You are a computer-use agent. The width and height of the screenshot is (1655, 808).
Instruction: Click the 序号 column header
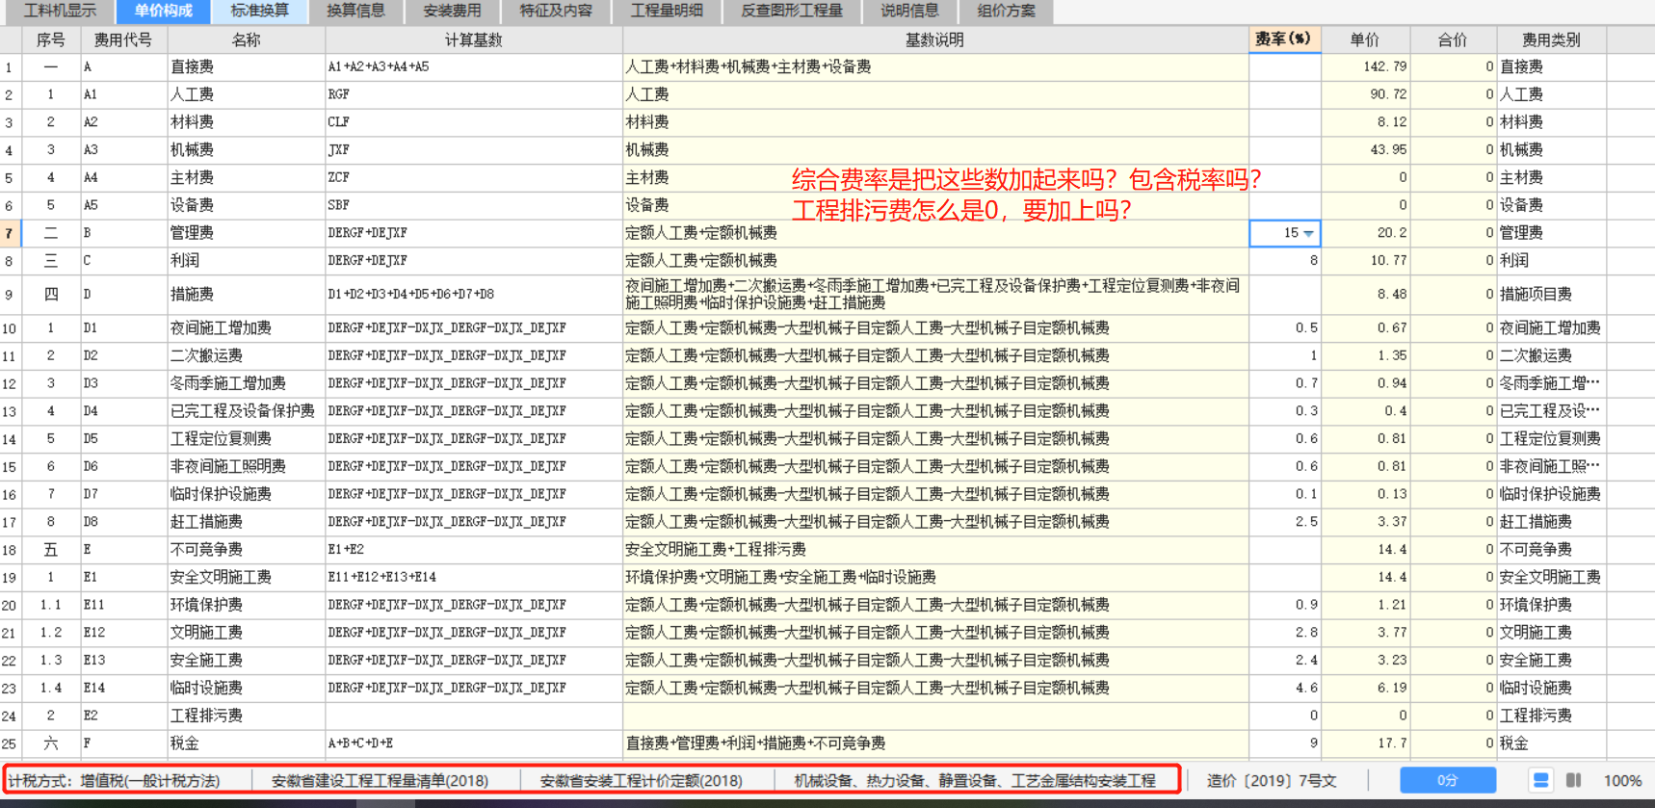(x=50, y=39)
